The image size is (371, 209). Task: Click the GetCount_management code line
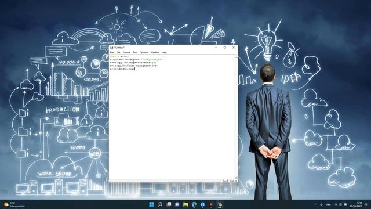coord(134,66)
